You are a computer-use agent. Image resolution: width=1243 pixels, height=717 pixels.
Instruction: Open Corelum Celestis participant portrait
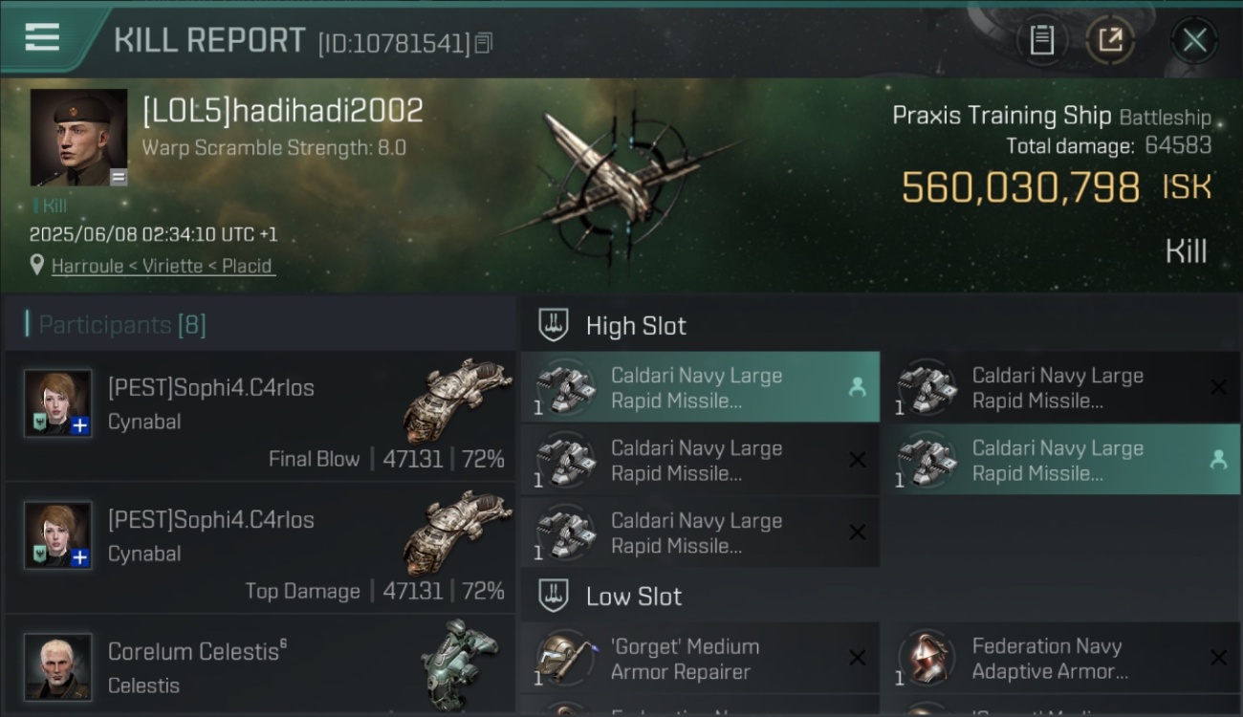pyautogui.click(x=58, y=666)
